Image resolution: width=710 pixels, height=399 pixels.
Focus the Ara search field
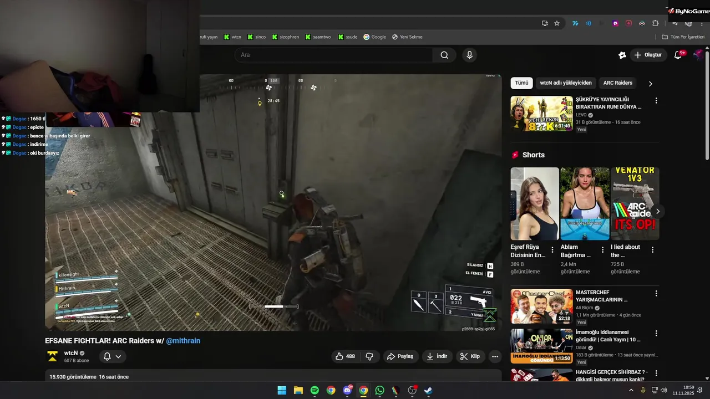(333, 55)
